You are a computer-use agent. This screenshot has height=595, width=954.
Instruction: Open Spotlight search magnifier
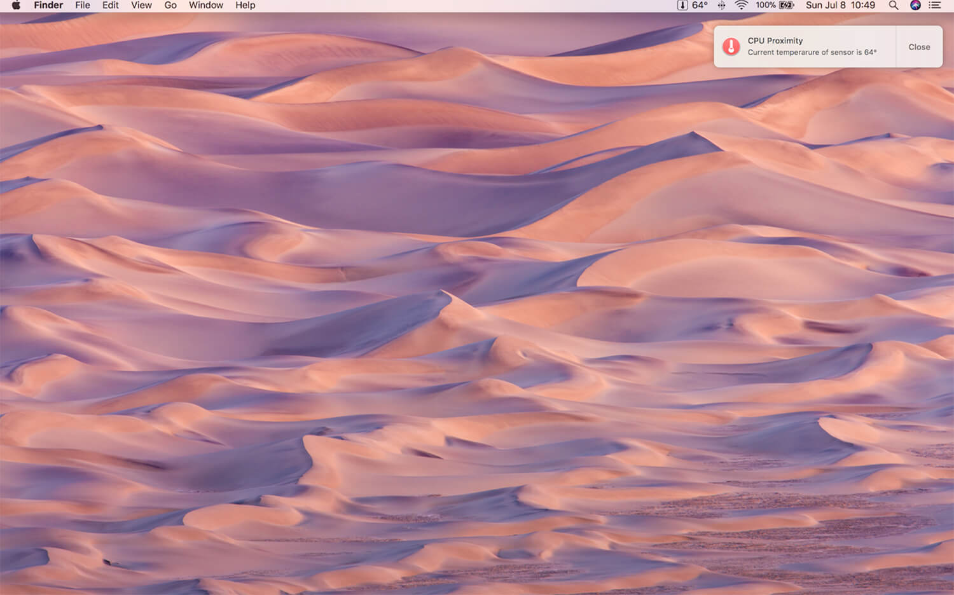894,5
